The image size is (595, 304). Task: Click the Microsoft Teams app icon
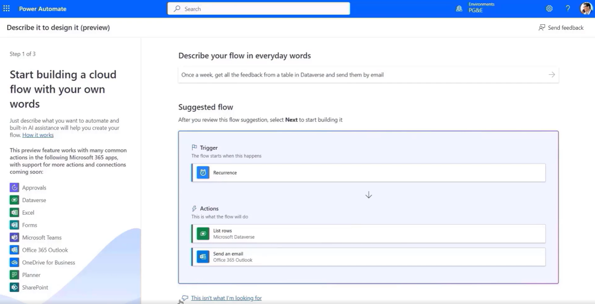click(x=14, y=237)
